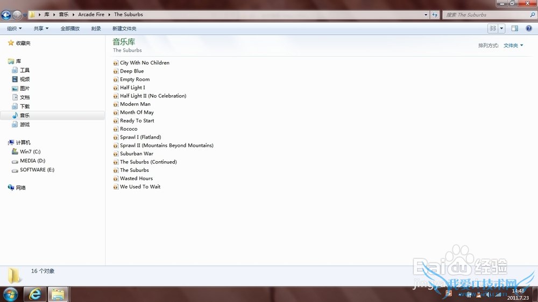Select the Modern Man file
Screen dimensions: 538x302
(132, 104)
